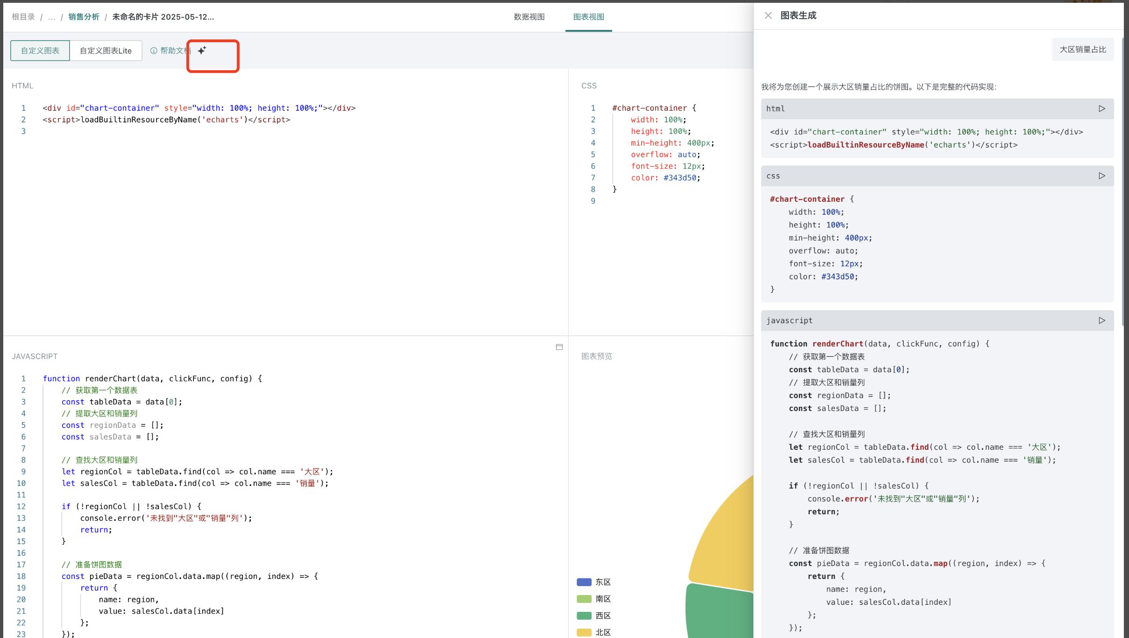The image size is (1129, 638).
Task: Apply the javascript code block arrow icon
Action: click(x=1101, y=320)
